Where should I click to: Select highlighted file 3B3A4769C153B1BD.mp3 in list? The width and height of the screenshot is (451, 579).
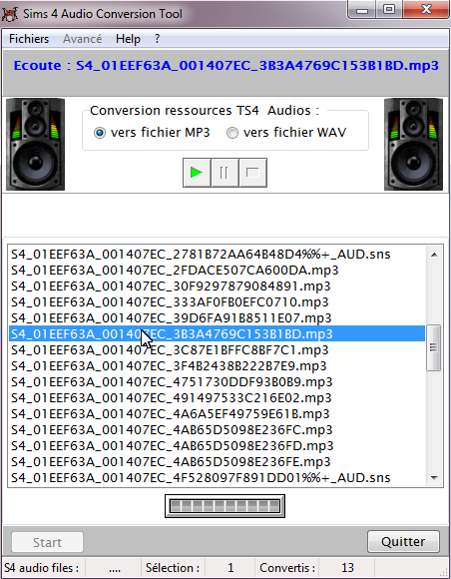pyautogui.click(x=217, y=333)
